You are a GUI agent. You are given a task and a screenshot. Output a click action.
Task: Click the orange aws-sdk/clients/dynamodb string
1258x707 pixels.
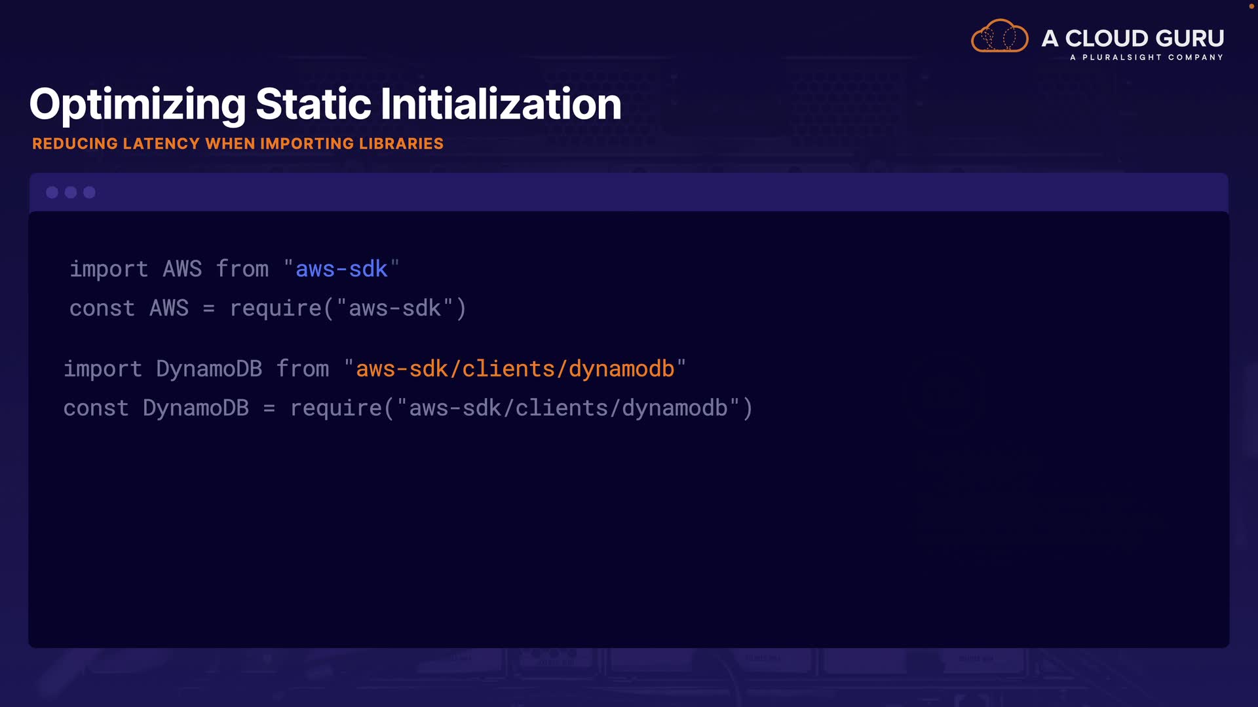tap(515, 369)
